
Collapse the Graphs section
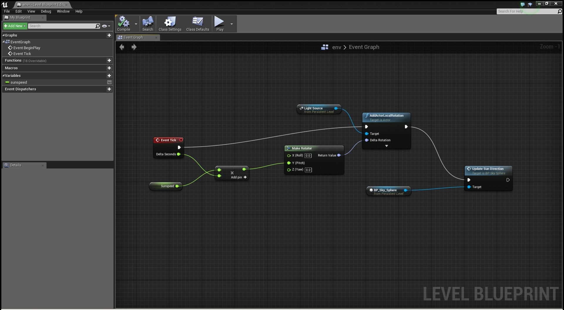click(x=4, y=35)
